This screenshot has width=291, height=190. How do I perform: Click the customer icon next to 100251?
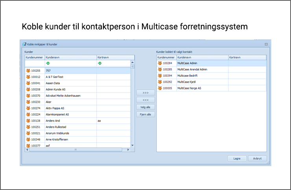coord(28,127)
